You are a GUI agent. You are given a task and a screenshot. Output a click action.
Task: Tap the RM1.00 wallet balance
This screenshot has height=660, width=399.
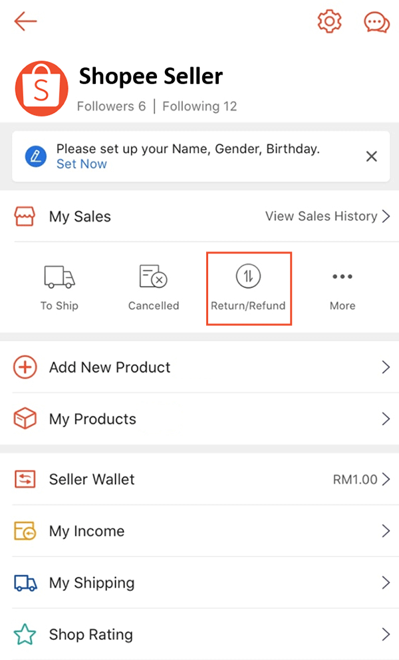click(x=355, y=479)
